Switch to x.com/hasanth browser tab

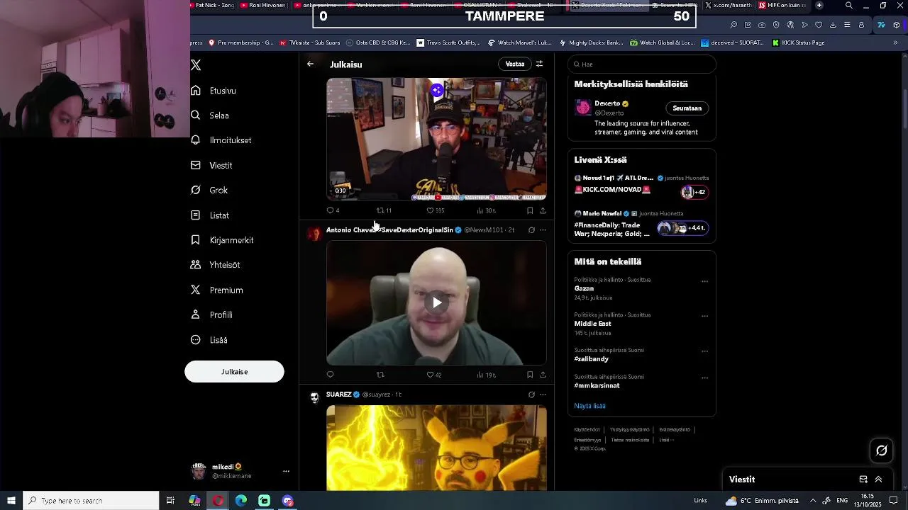click(728, 5)
